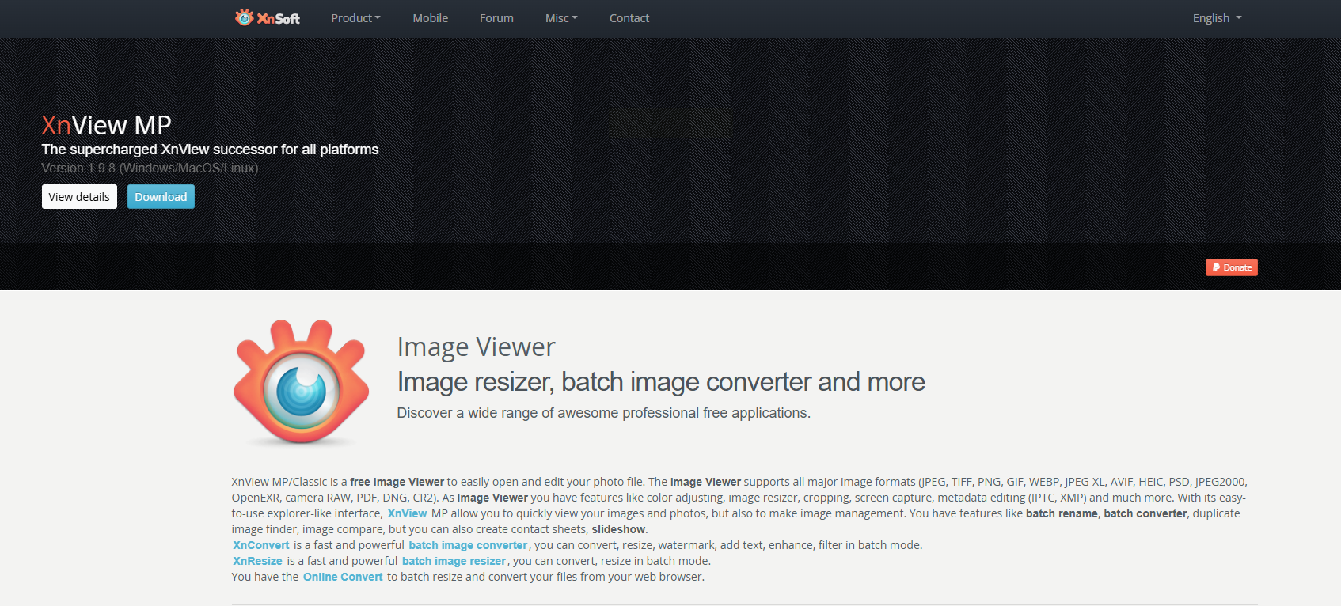Click 'Discover a wide range of awesome' text

pyautogui.click(x=603, y=413)
